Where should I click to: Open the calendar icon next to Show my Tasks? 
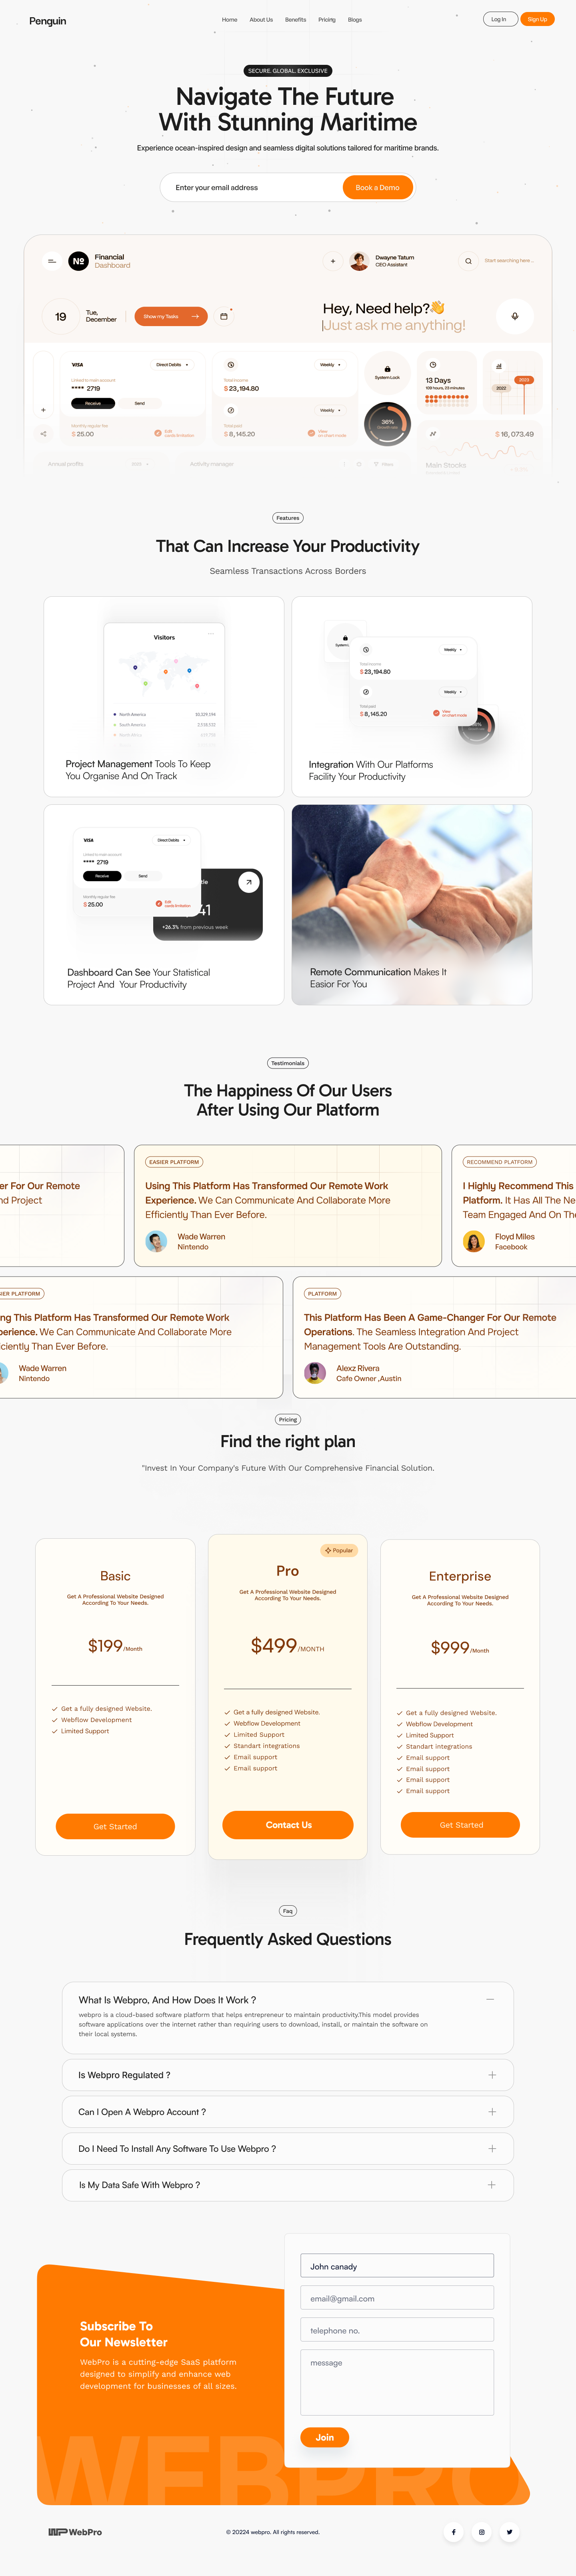click(223, 316)
